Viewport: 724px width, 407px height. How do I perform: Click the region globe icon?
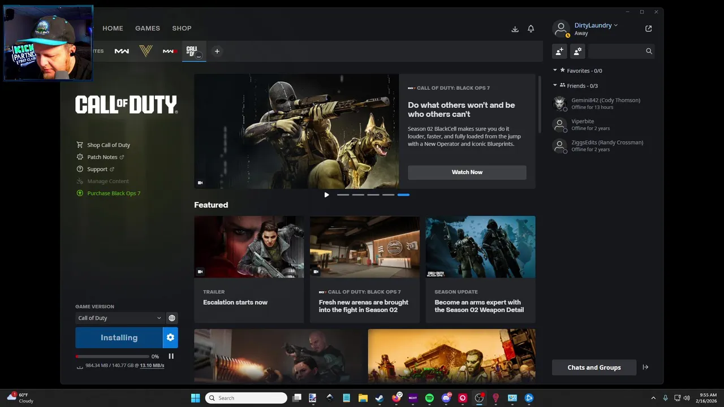point(172,318)
